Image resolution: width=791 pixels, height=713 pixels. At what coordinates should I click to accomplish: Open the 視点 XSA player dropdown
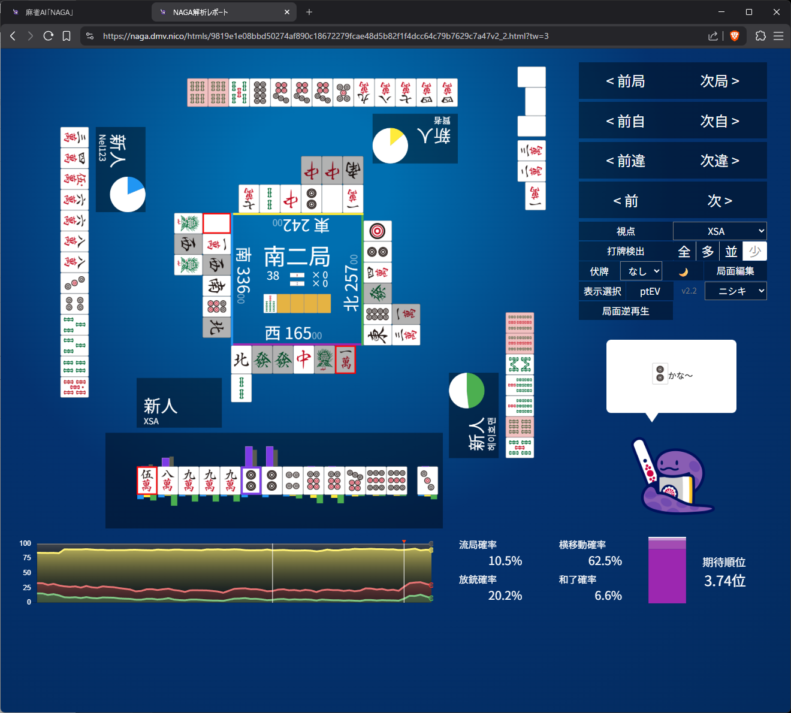[720, 231]
